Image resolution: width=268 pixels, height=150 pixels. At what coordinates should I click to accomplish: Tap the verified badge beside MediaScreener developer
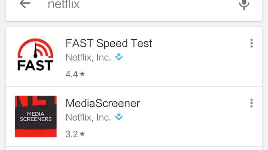click(118, 117)
